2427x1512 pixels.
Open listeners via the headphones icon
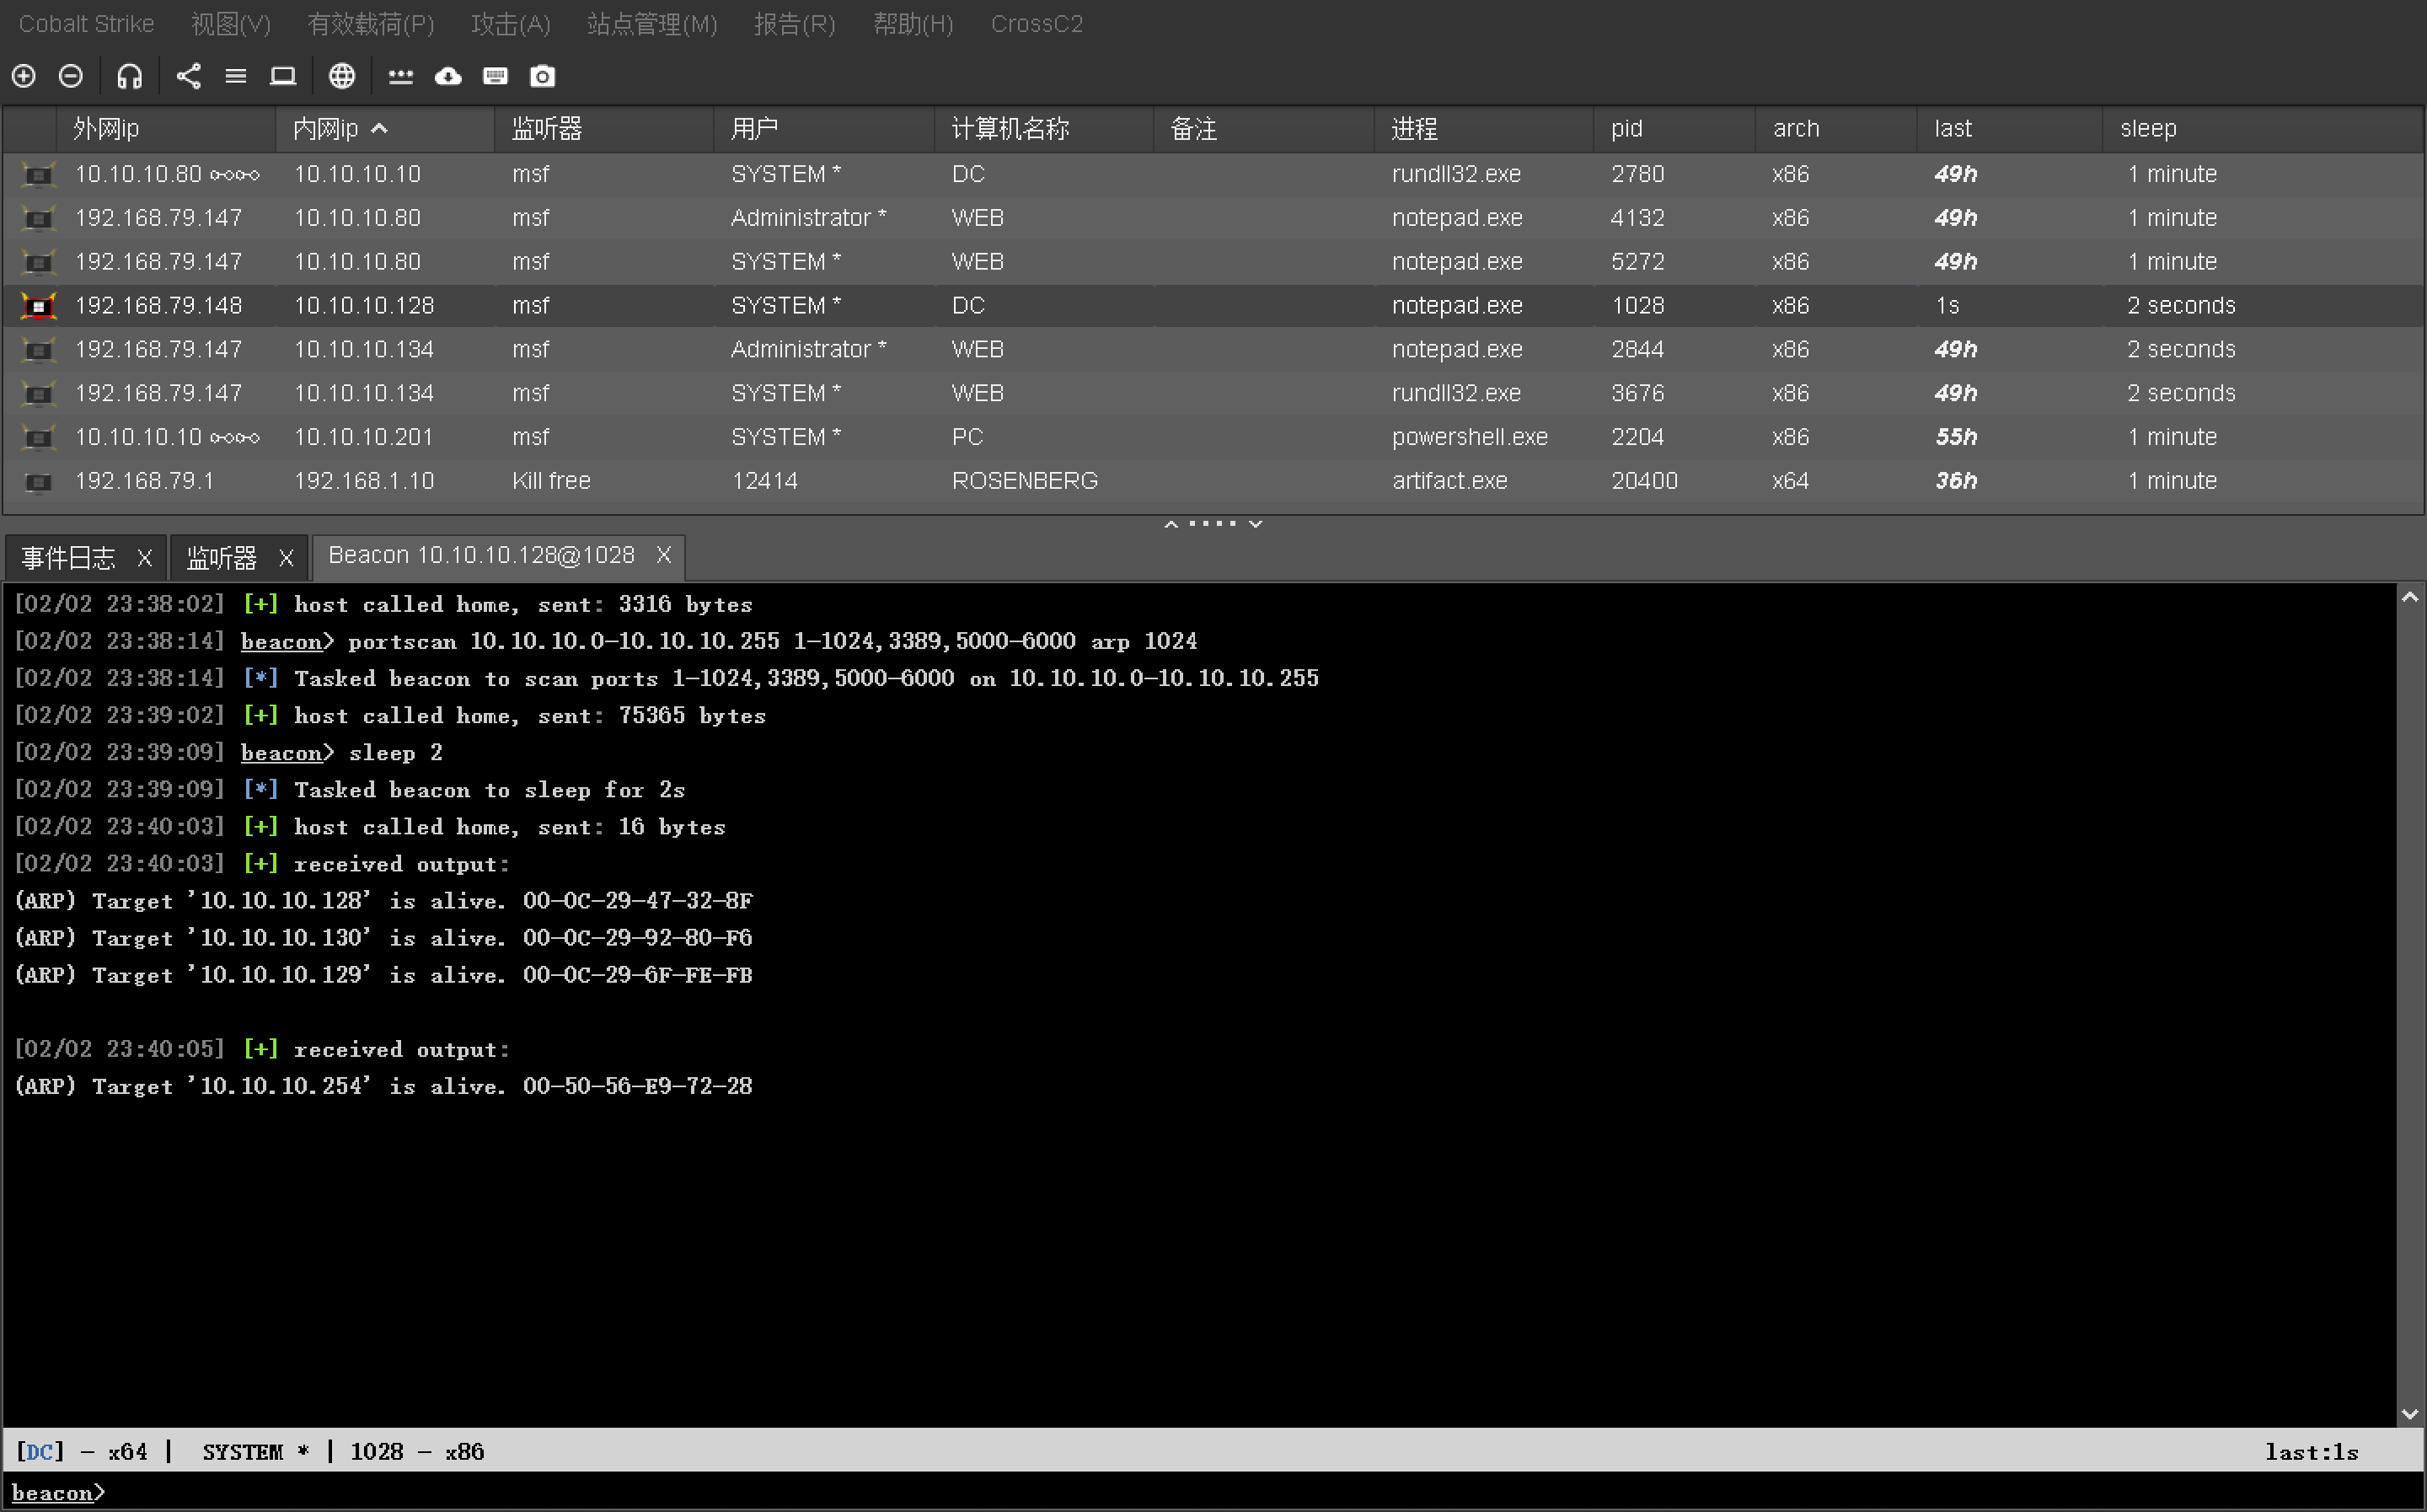point(129,76)
